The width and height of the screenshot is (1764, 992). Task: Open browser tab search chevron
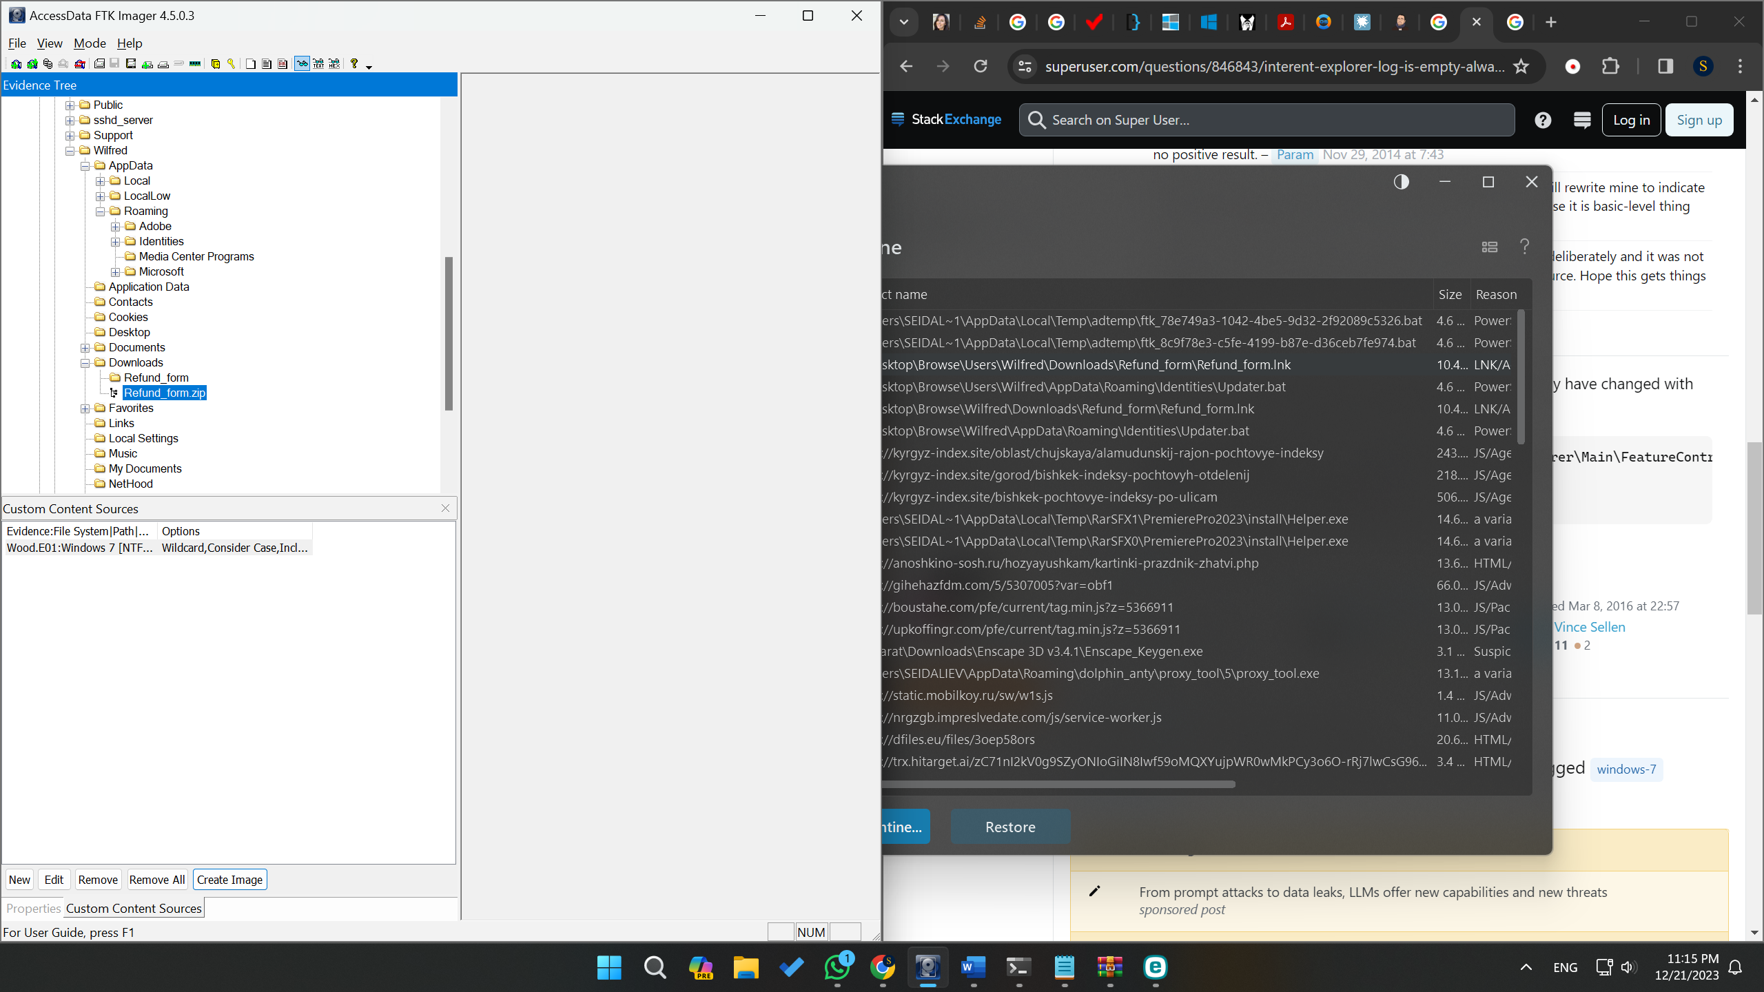(903, 22)
